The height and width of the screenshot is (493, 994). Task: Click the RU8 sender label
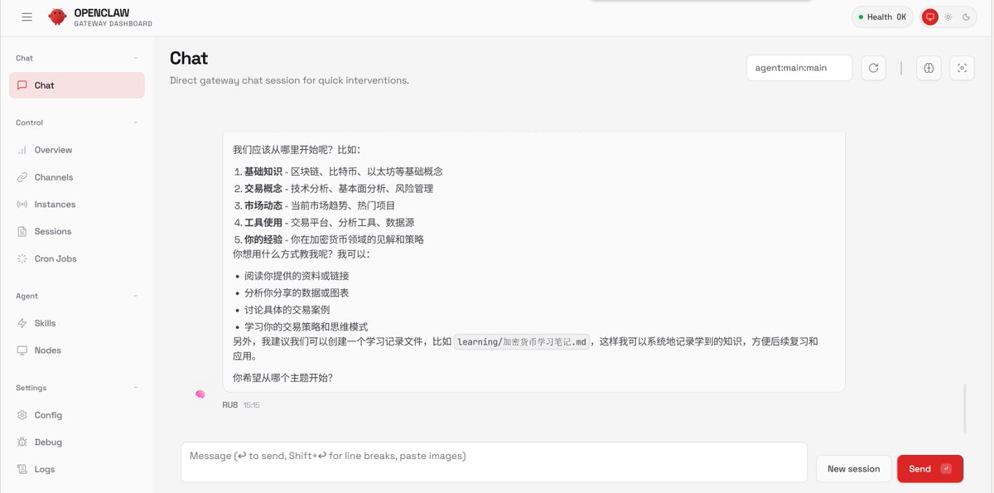pyautogui.click(x=230, y=405)
